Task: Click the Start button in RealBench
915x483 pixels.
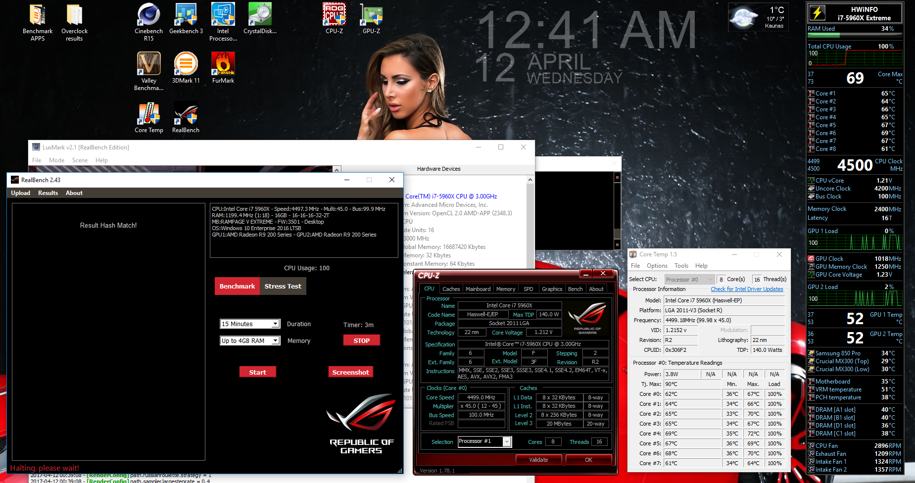Action: pos(257,372)
